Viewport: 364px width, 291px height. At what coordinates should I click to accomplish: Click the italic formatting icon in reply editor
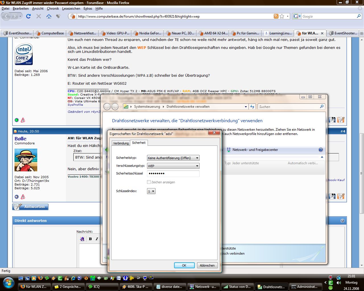[97, 239]
